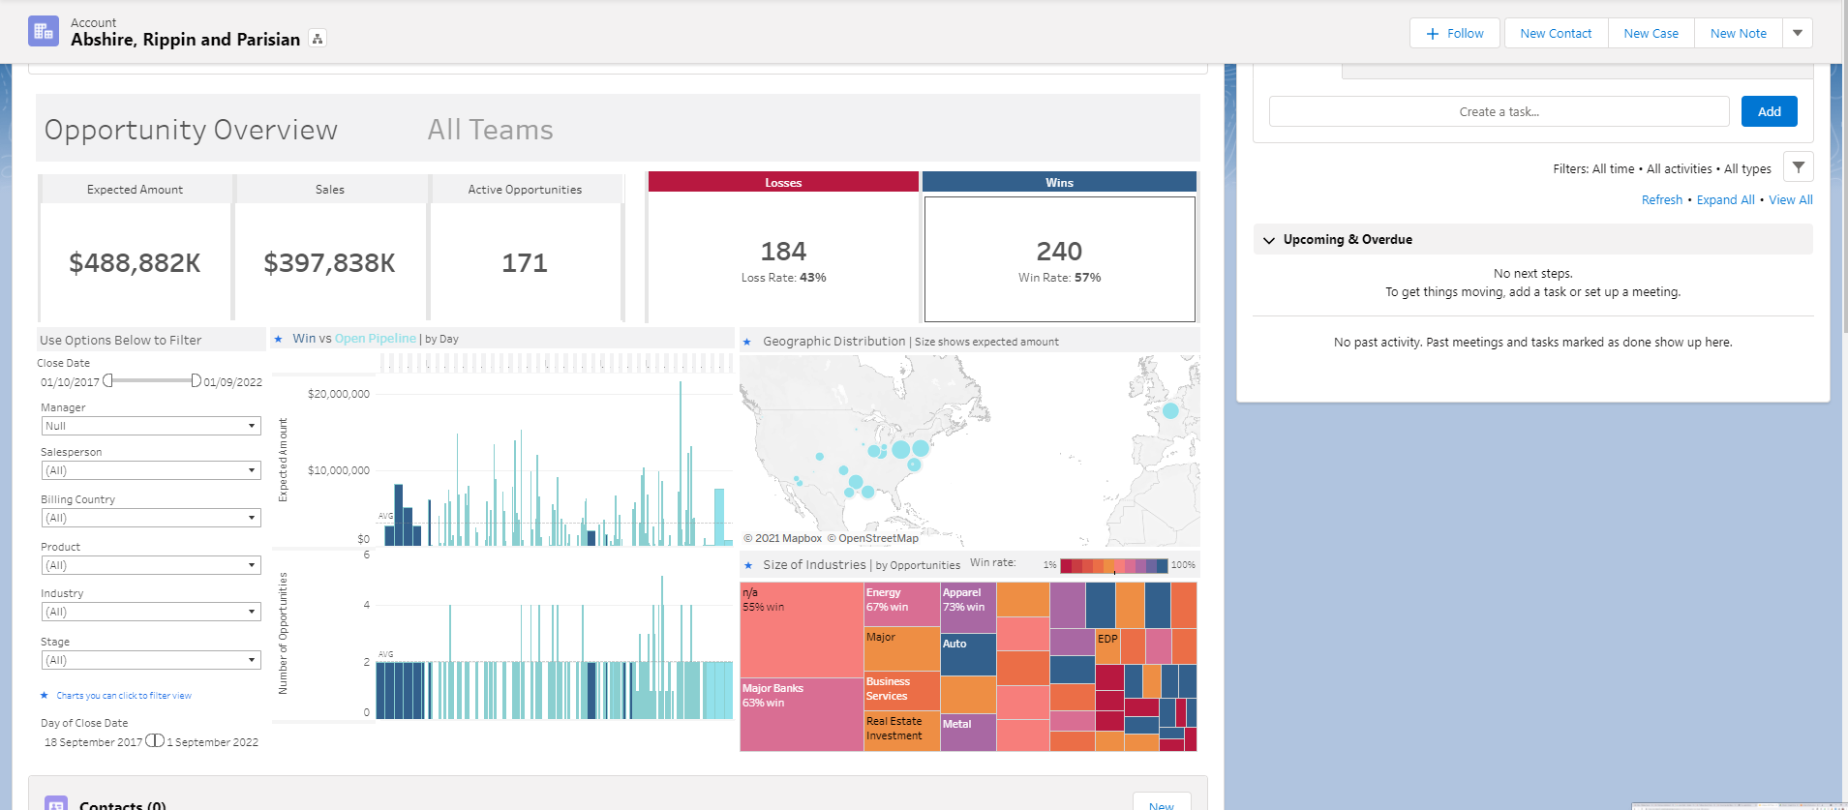Click New Case button

(1651, 33)
